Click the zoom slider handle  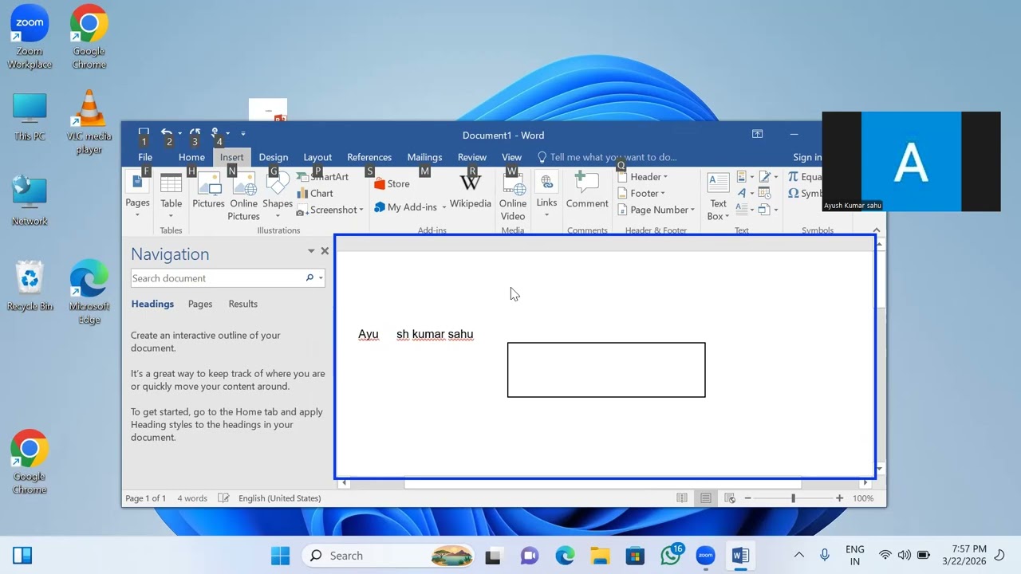[793, 498]
